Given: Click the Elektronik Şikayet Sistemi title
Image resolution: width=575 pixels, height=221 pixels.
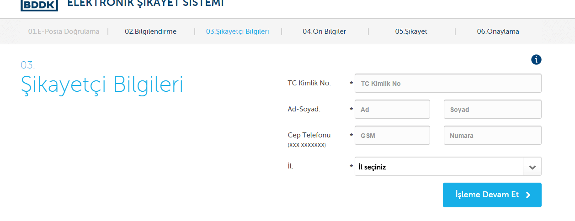Looking at the screenshot, I should click(x=146, y=4).
